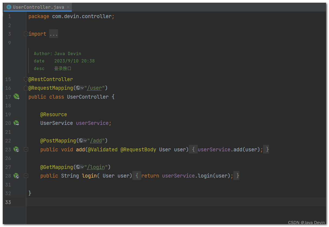The height and width of the screenshot is (227, 329).
Task: Place cursor on empty line 33
Action: [x=176, y=202]
